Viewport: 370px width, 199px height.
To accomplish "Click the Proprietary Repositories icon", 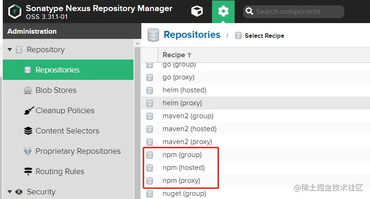I will tap(28, 151).
